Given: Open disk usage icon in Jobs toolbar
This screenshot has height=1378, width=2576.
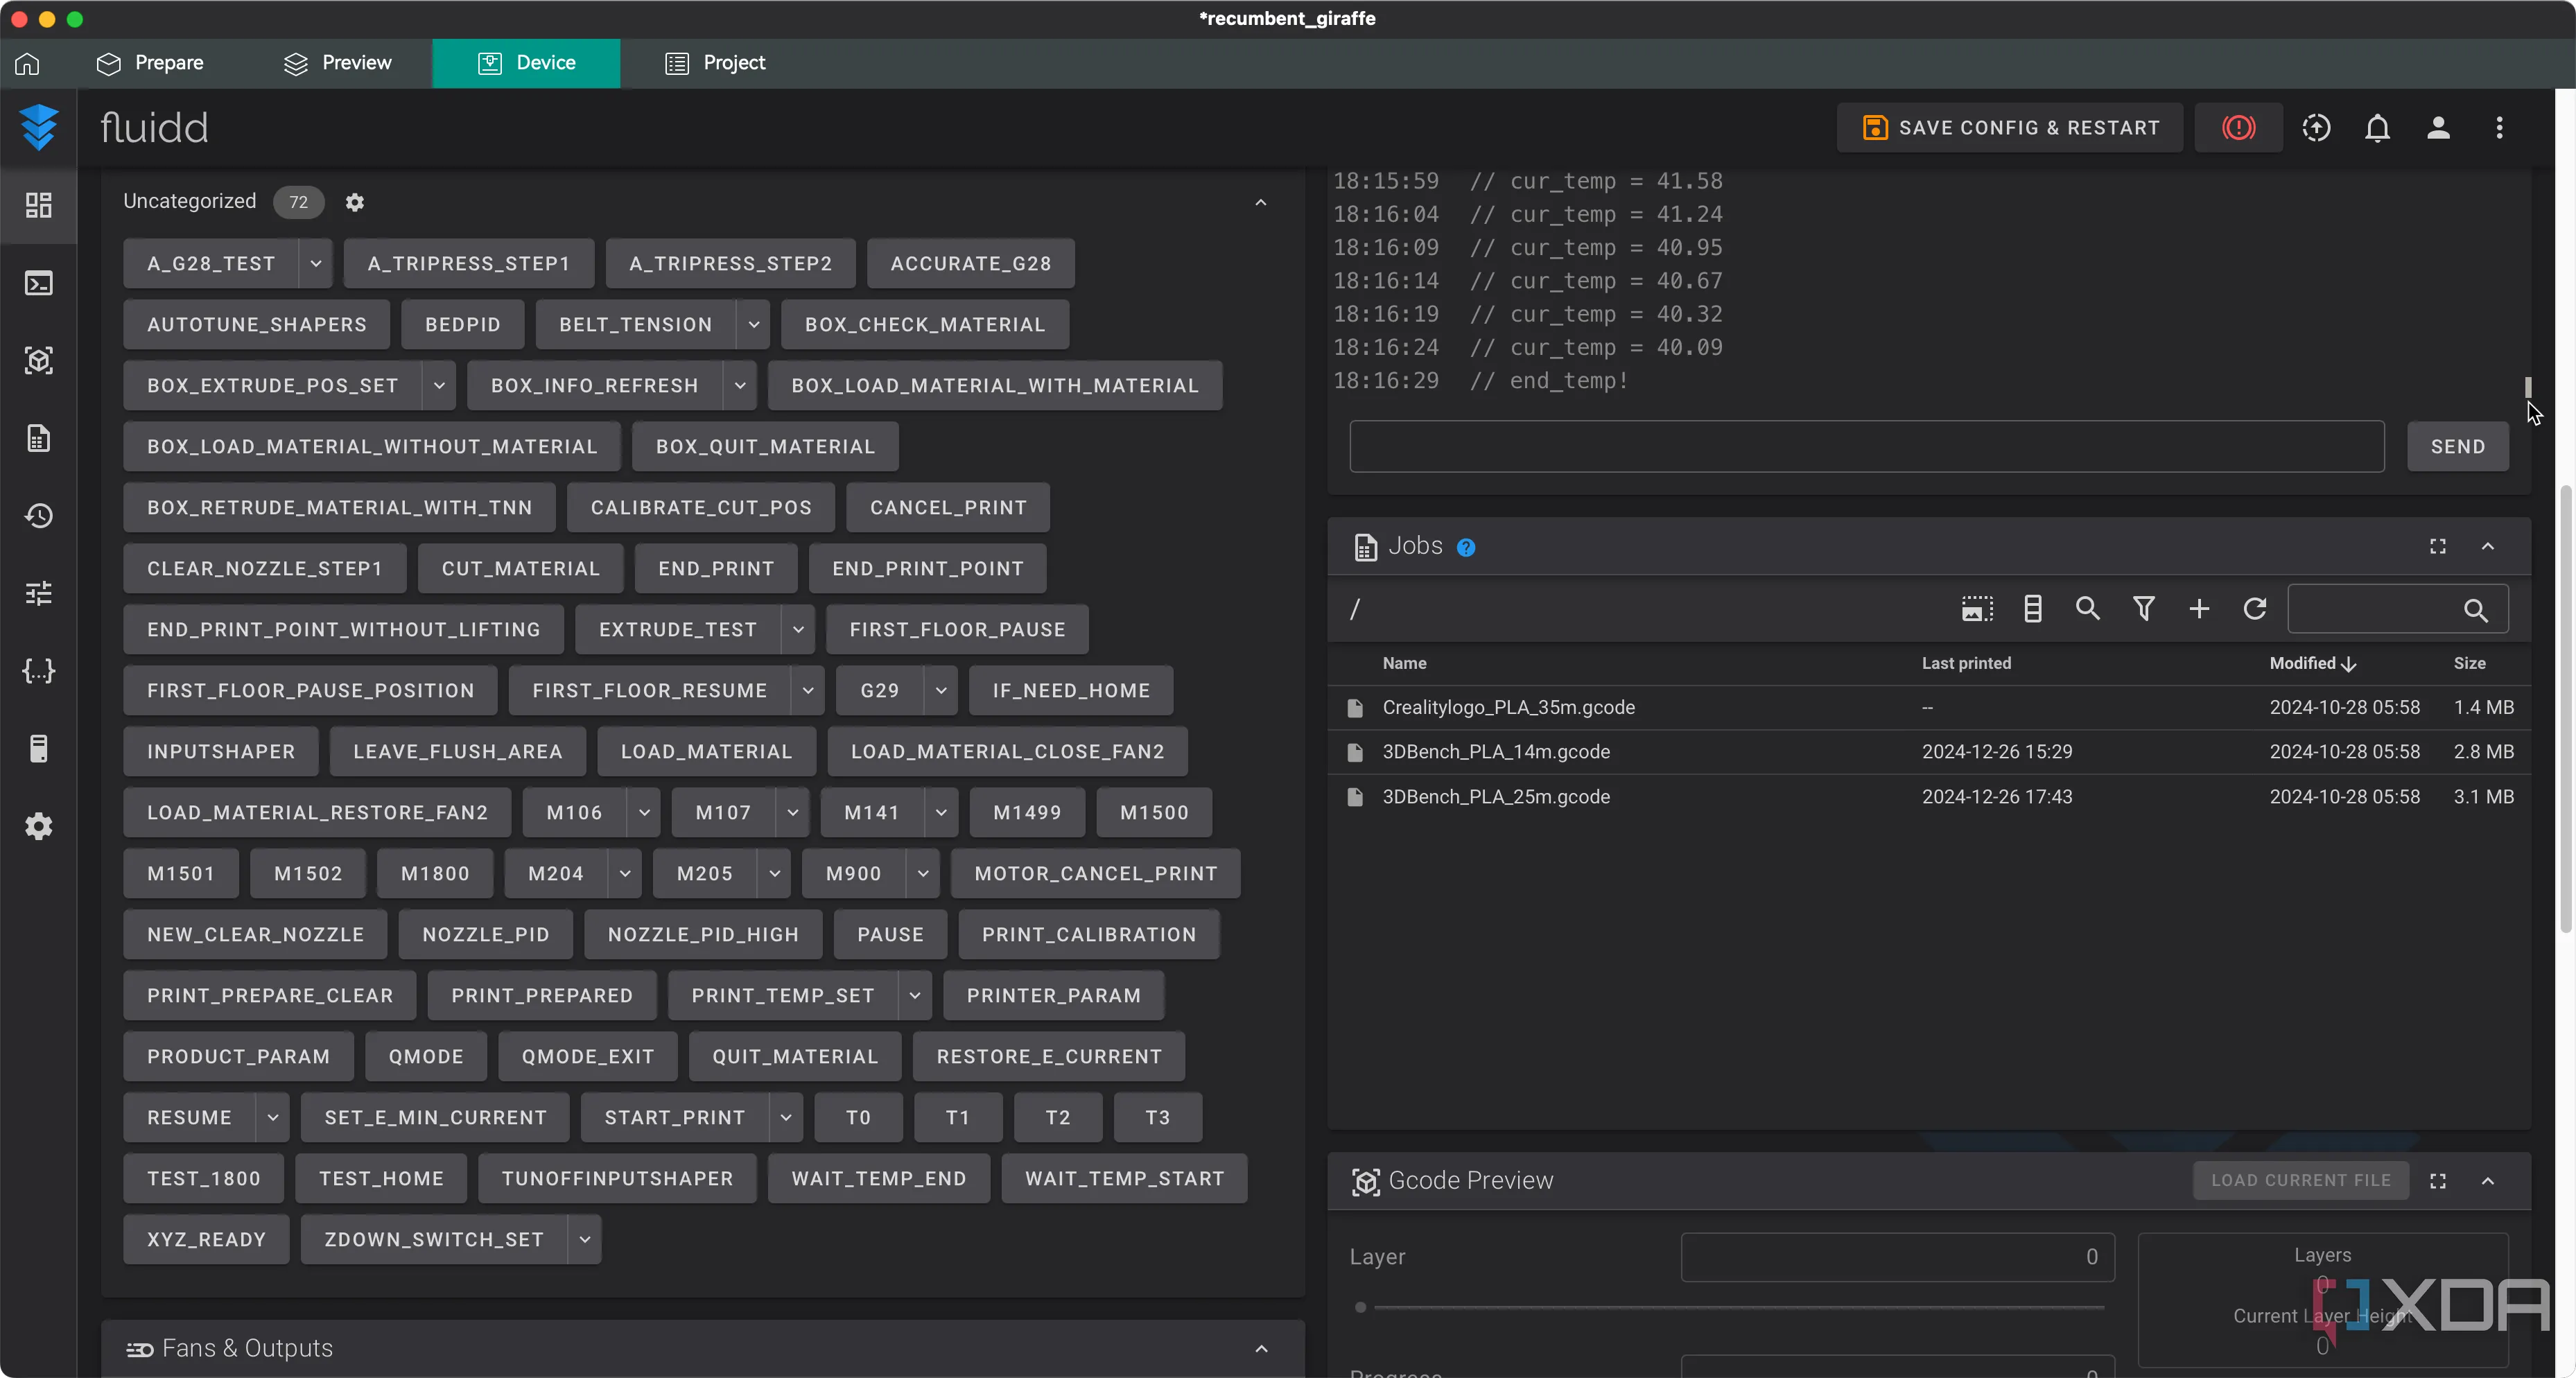Looking at the screenshot, I should (x=2032, y=609).
